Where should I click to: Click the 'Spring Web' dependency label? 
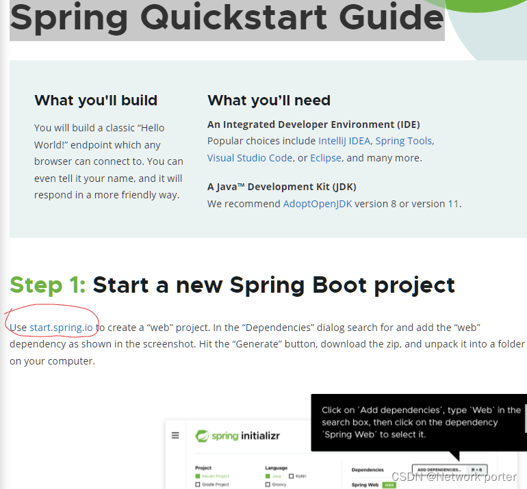pos(365,485)
